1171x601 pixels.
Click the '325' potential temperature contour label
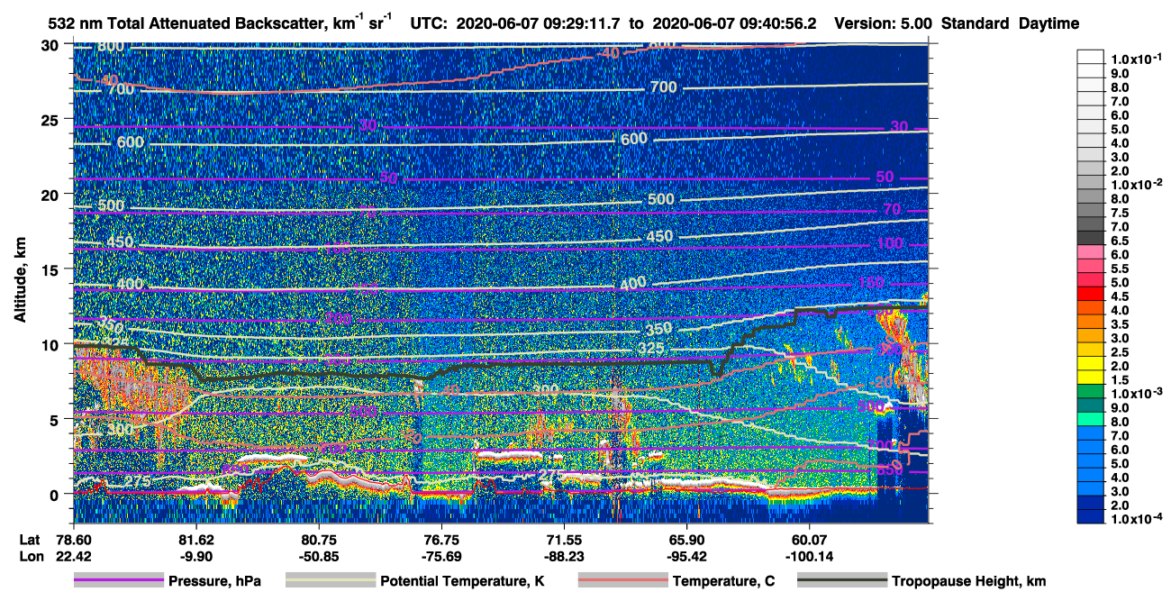point(649,349)
